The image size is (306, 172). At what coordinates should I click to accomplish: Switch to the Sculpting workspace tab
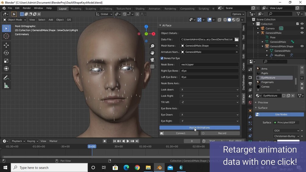click(x=90, y=9)
